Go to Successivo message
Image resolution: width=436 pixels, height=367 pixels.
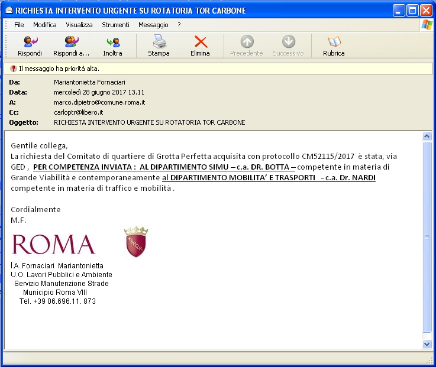pyautogui.click(x=288, y=46)
